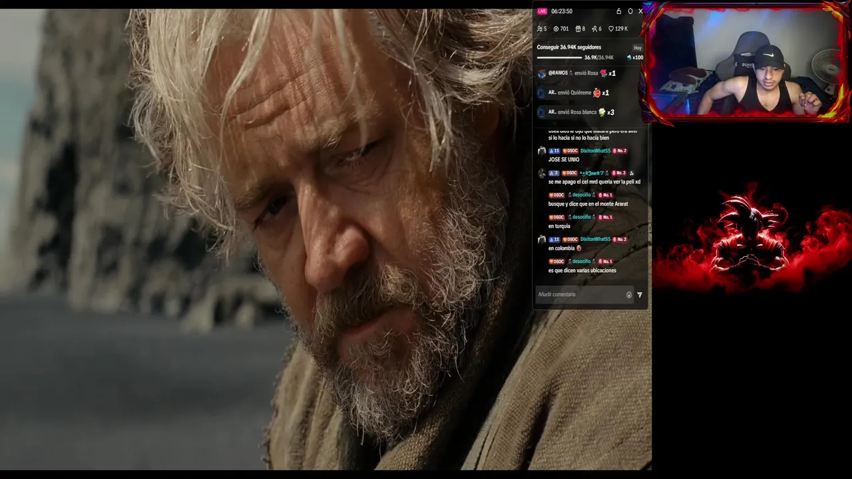Click the 36.9K/36.94K progress value

click(599, 58)
